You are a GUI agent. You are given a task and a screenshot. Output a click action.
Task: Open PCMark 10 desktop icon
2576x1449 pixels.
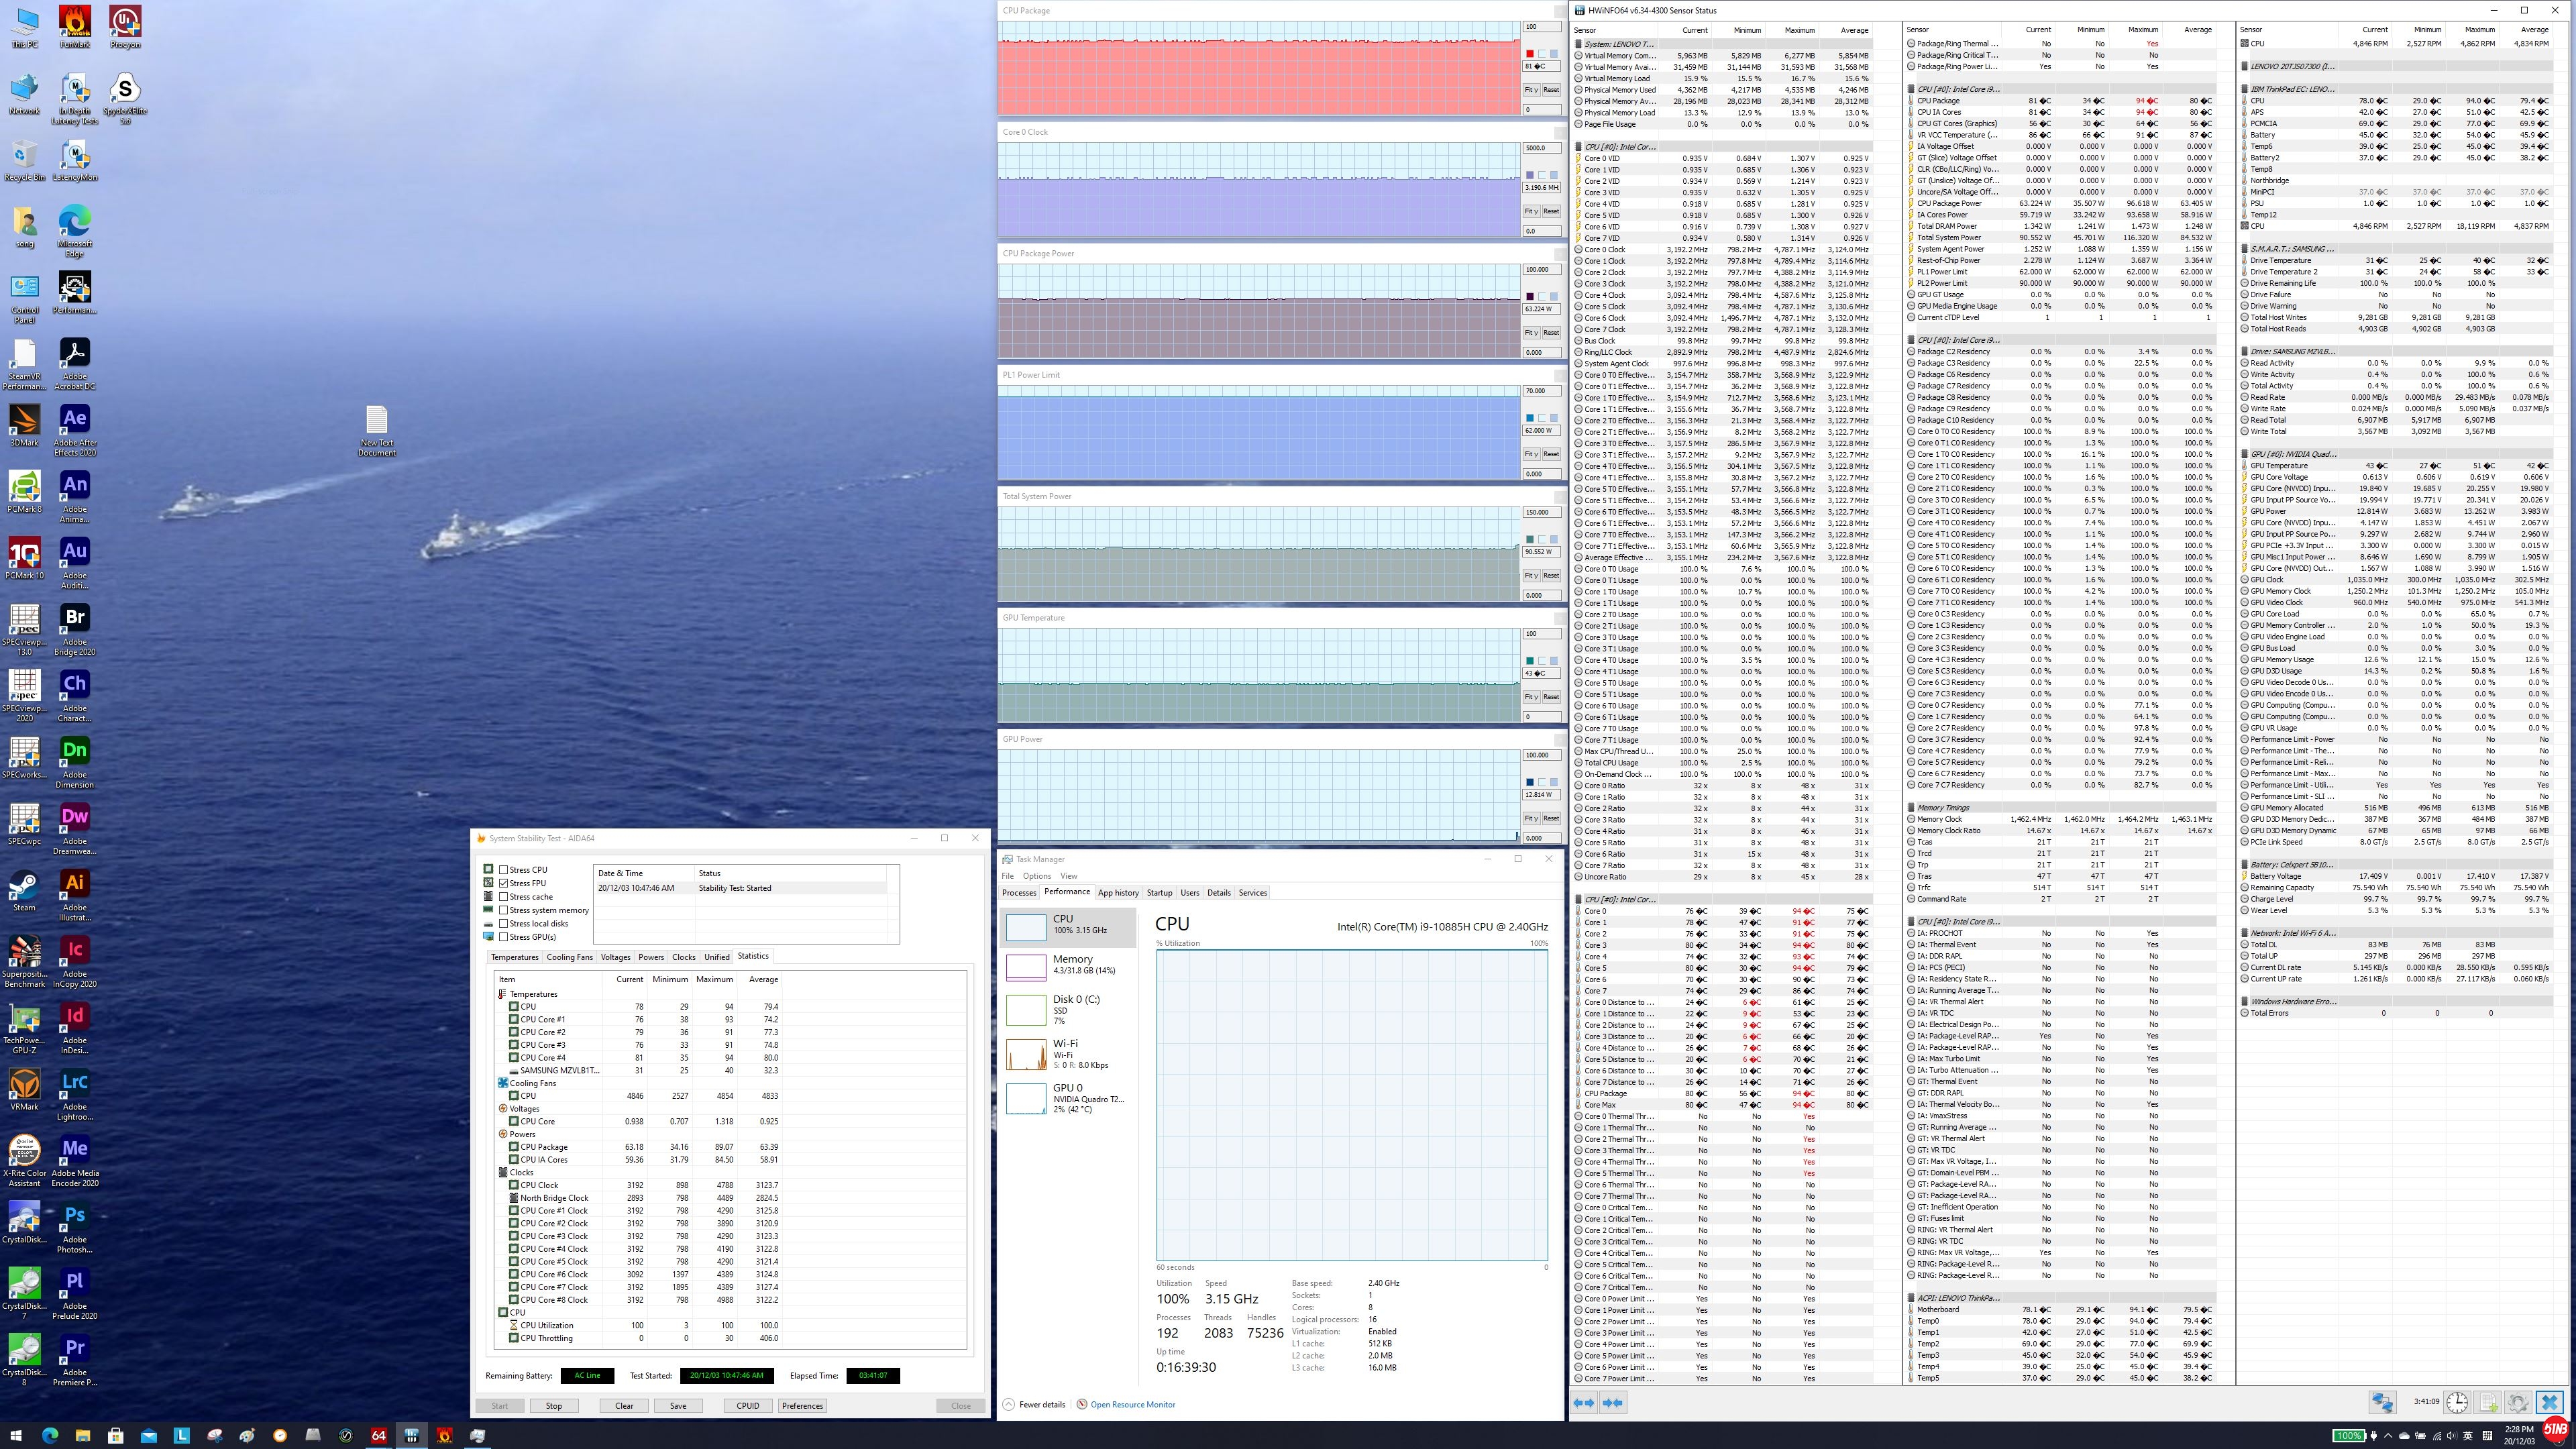[24, 558]
